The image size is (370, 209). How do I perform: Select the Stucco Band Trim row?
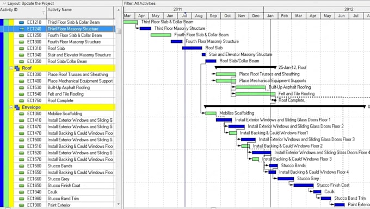click(x=64, y=199)
